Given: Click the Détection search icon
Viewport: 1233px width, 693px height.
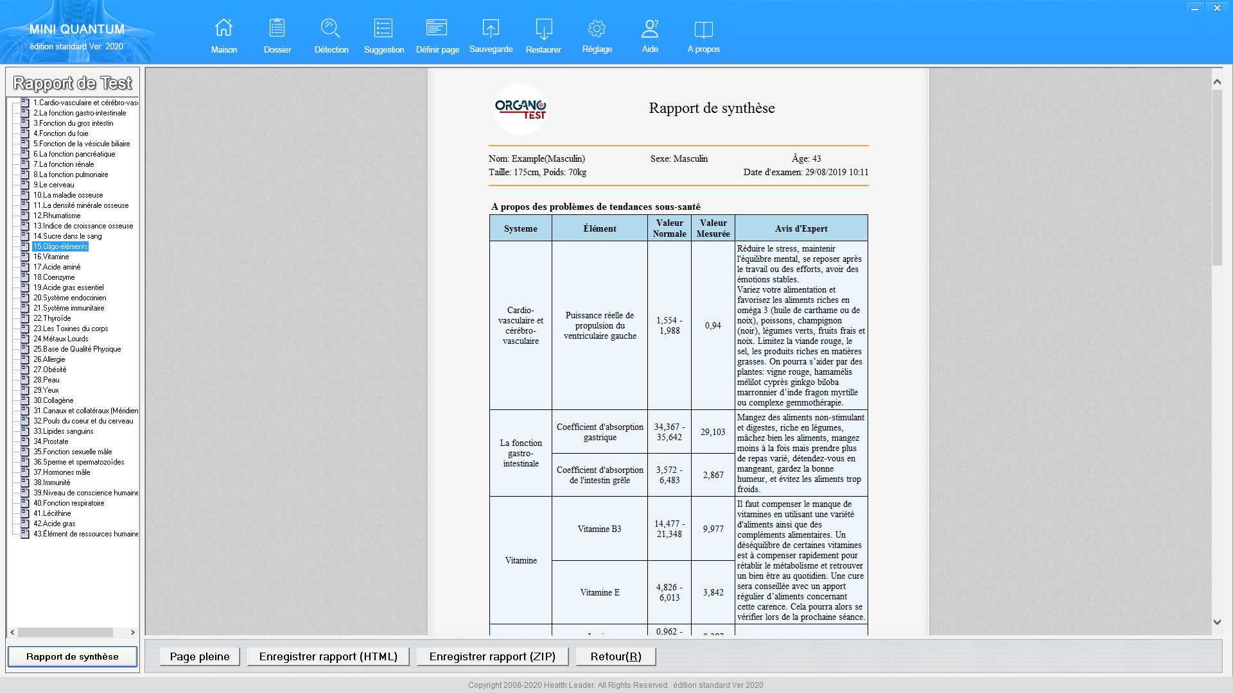Looking at the screenshot, I should click(329, 28).
